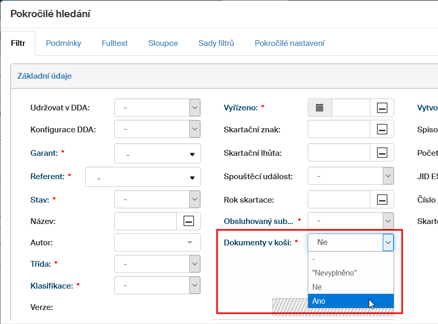This screenshot has width=438, height=324.
Task: Go to the Sady filtrů tab
Action: point(216,43)
